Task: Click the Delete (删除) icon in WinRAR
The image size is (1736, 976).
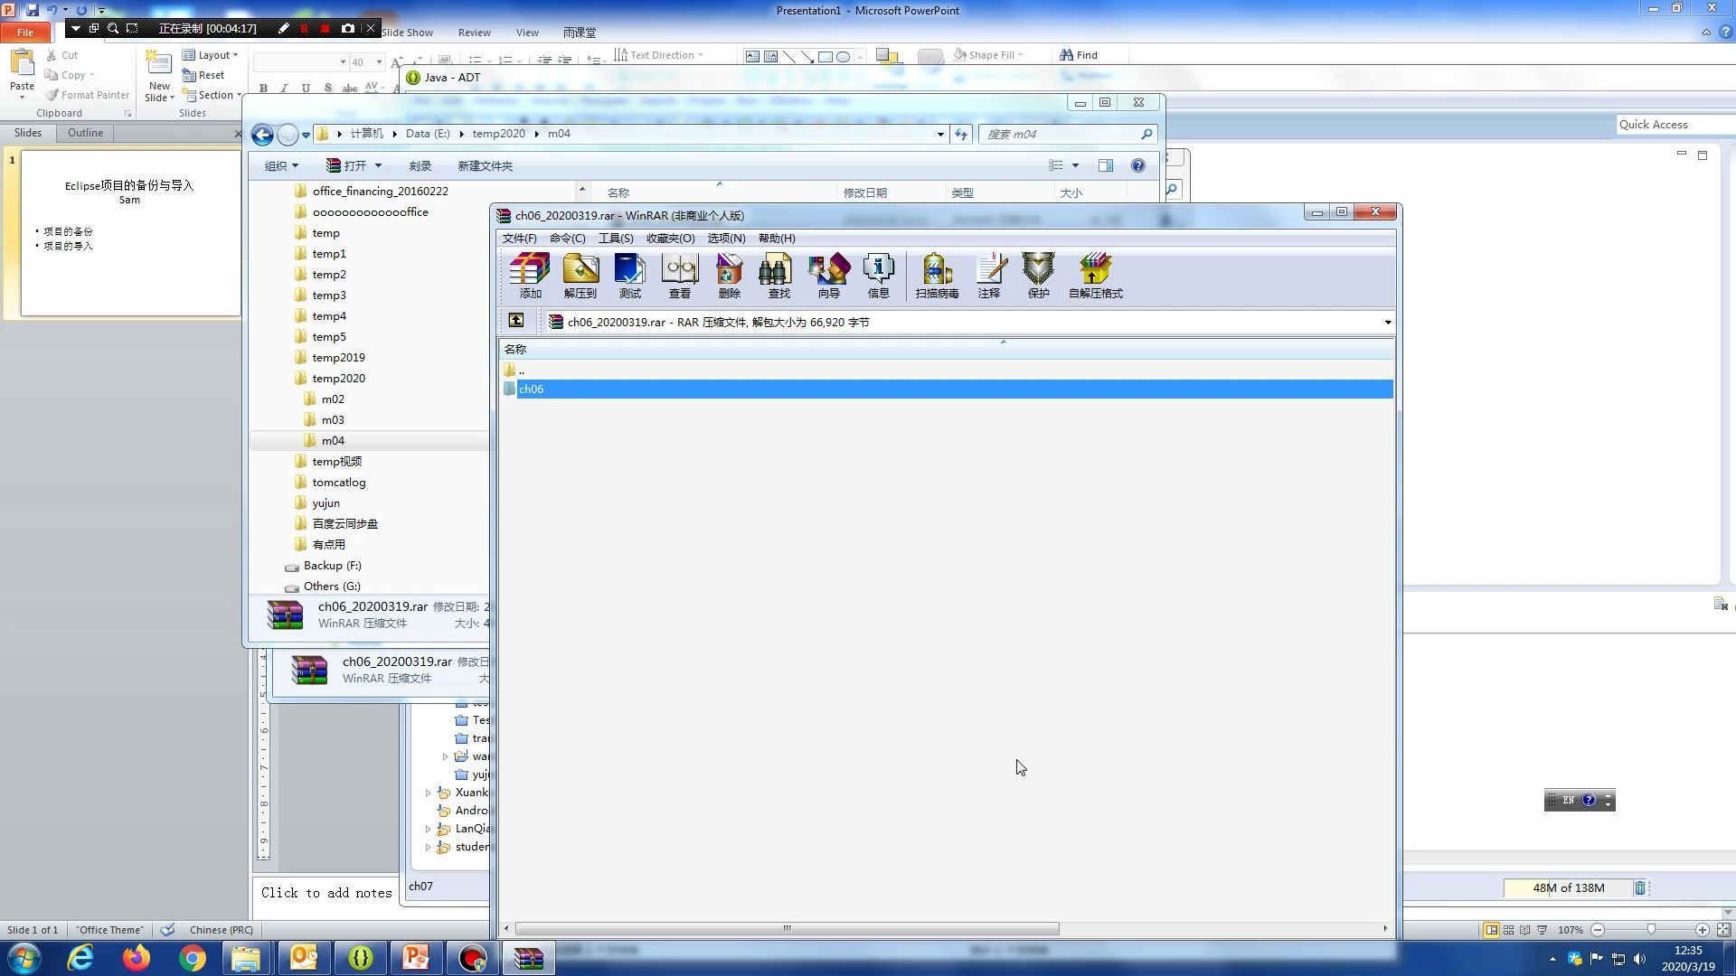Action: click(729, 276)
